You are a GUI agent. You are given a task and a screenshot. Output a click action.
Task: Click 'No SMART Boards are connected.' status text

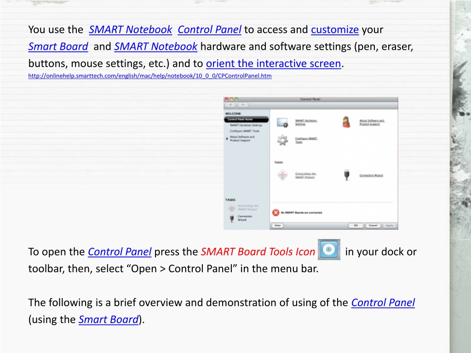pyautogui.click(x=302, y=212)
